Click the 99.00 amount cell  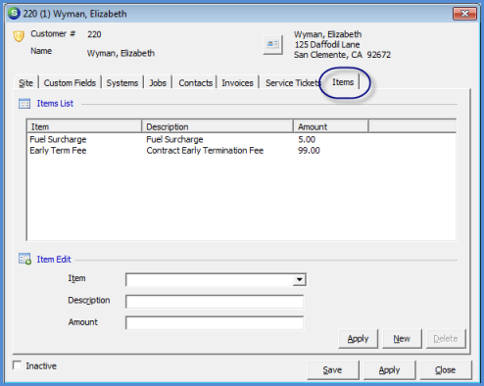click(309, 151)
